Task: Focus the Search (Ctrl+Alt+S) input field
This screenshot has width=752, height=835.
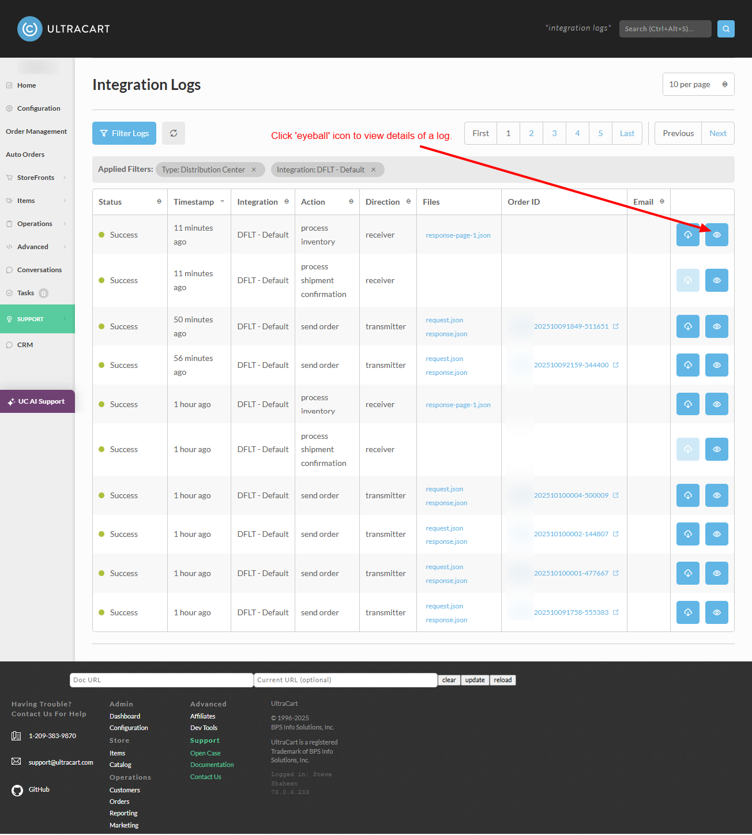Action: [665, 29]
